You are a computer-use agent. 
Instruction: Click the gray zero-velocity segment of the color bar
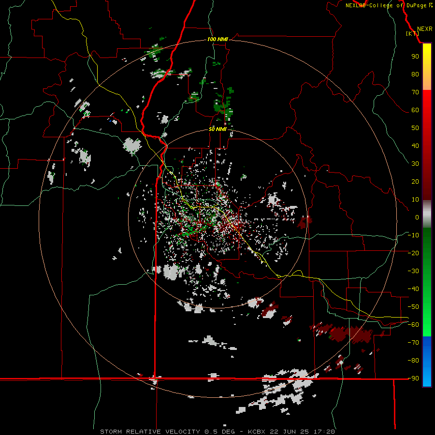427,214
